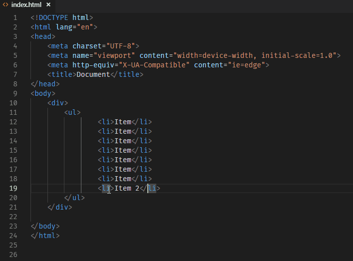Click the closing html tag

click(45, 236)
